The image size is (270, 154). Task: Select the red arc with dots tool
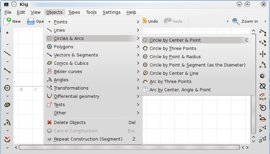tap(263, 97)
